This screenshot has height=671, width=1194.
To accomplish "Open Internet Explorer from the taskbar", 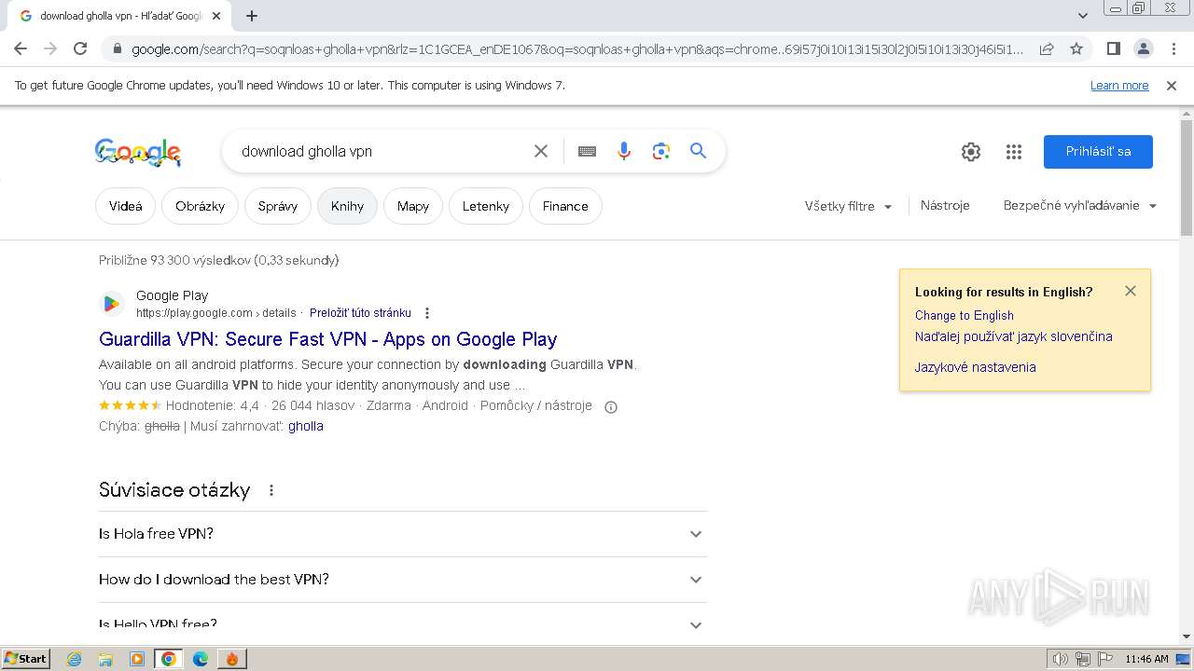I will point(74,659).
